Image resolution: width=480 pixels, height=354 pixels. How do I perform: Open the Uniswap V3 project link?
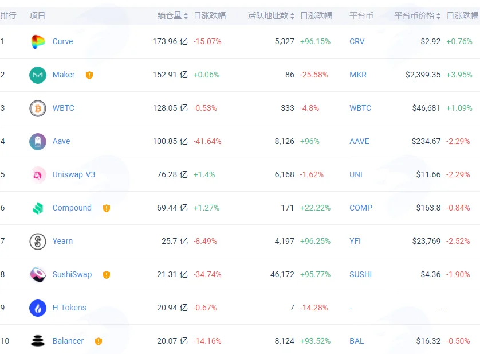73,174
